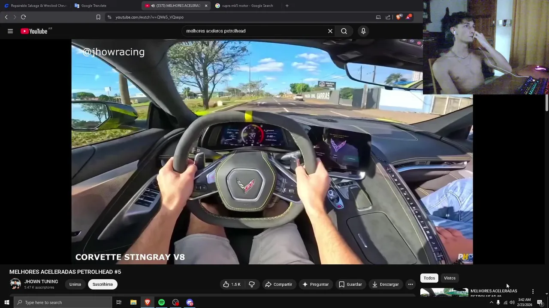The image size is (549, 308).
Task: Open File Explorer from the taskbar
Action: coord(133,302)
